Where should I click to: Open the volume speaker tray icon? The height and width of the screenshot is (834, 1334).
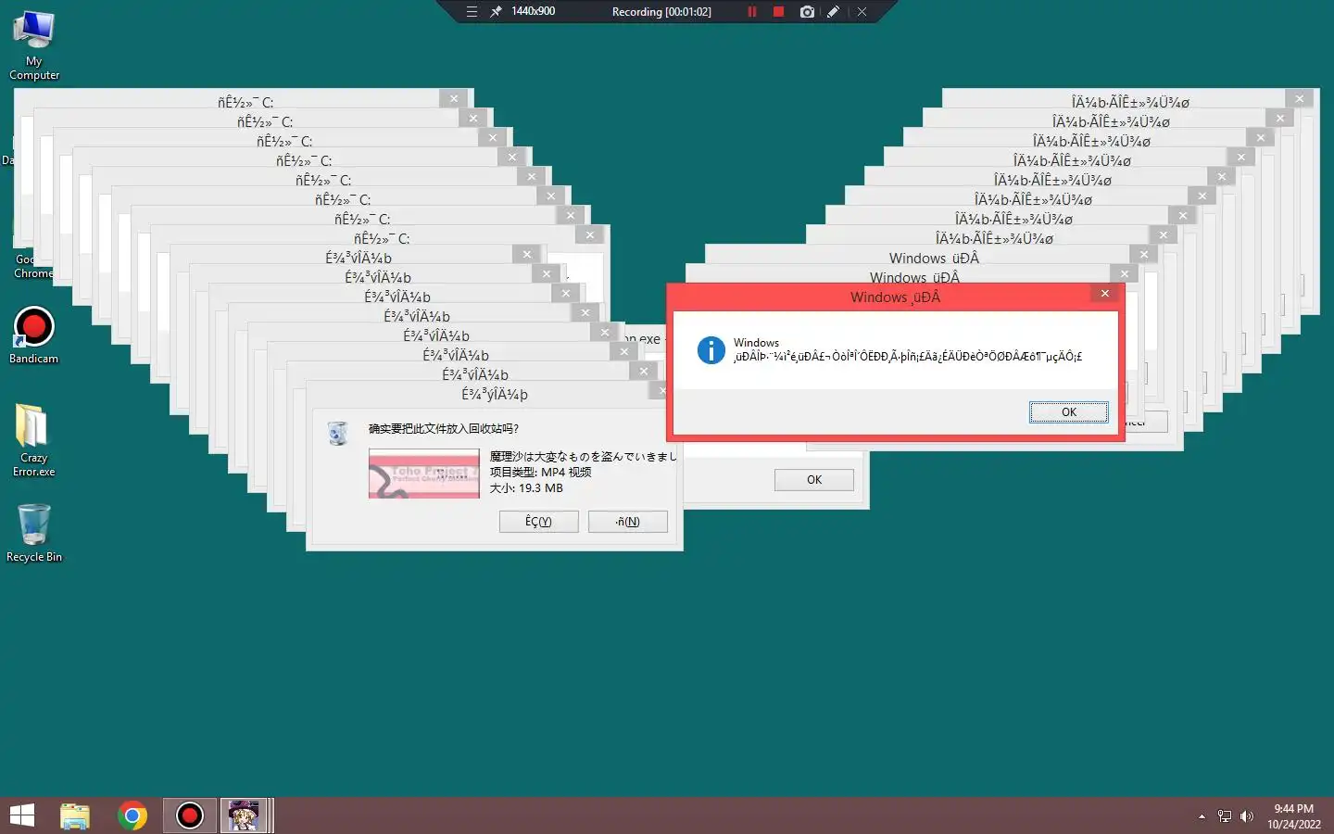1247,816
